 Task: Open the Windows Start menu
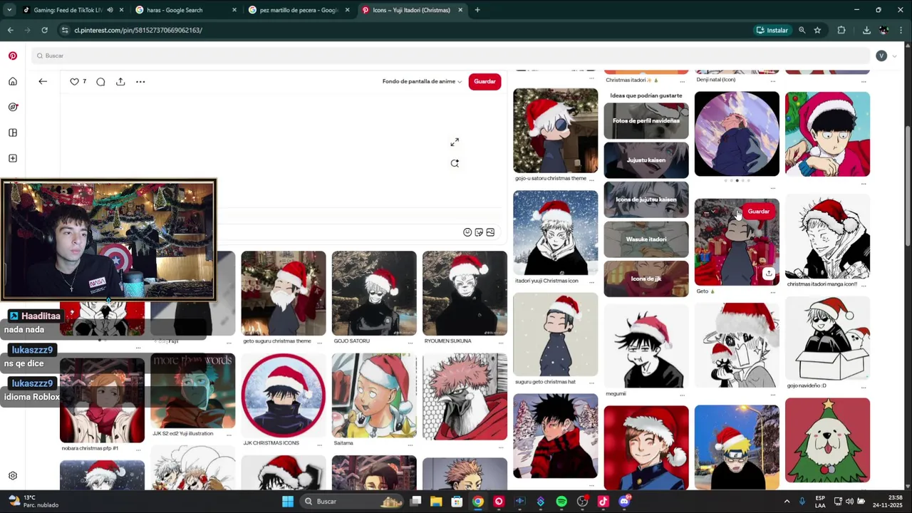coord(288,502)
